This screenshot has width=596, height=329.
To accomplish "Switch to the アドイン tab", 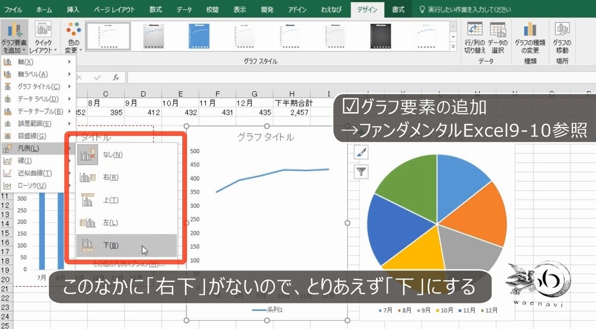I will pos(297,9).
